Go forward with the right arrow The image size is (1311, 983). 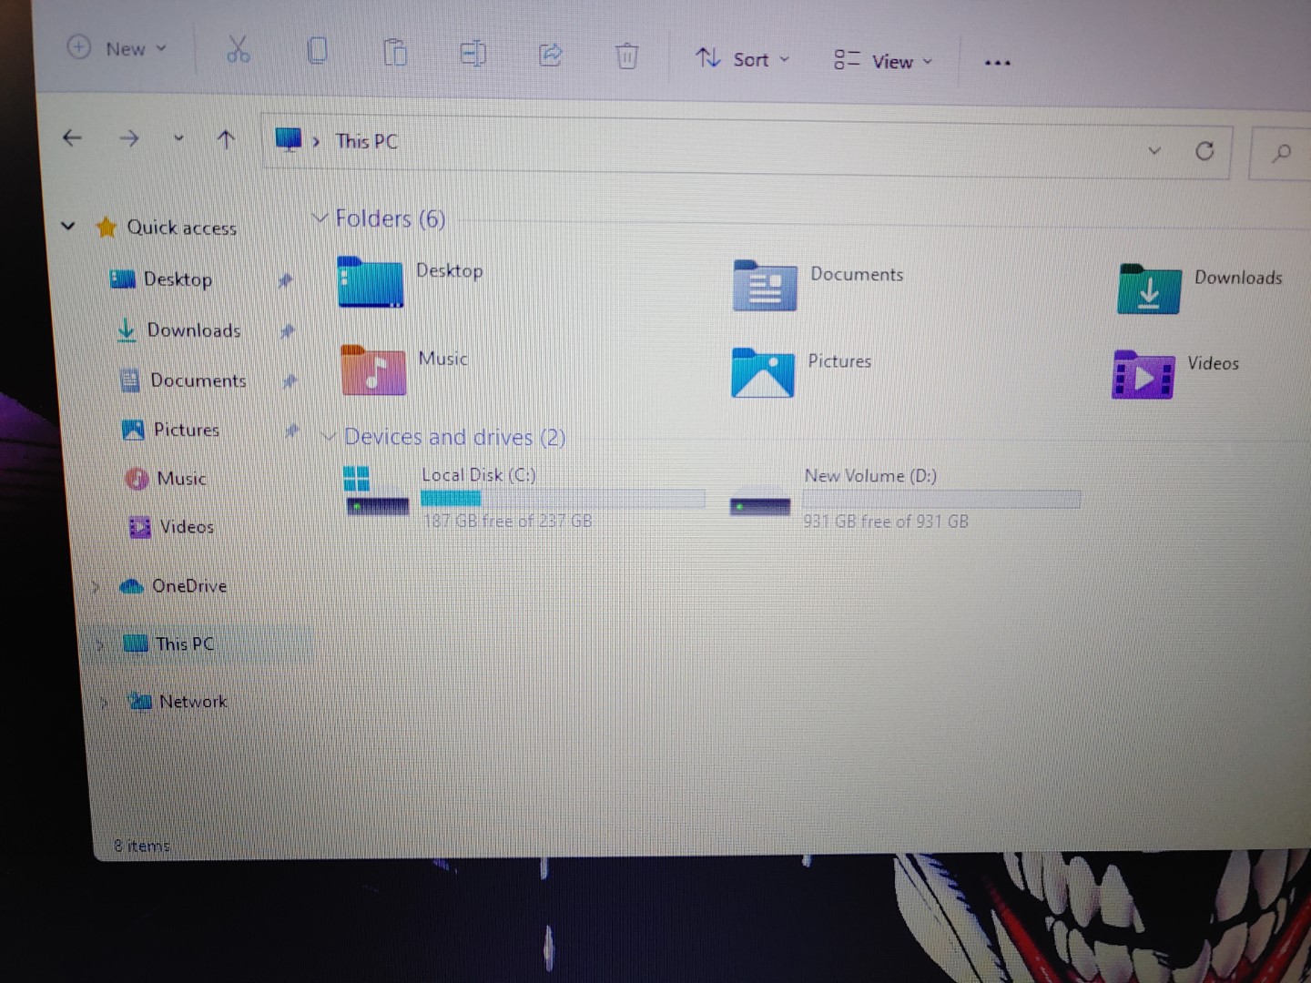click(x=129, y=138)
